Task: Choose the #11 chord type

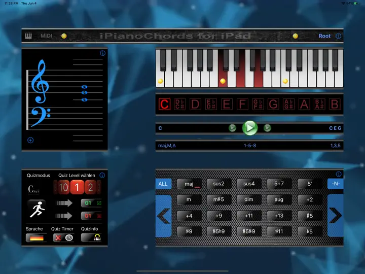Action: (279, 231)
